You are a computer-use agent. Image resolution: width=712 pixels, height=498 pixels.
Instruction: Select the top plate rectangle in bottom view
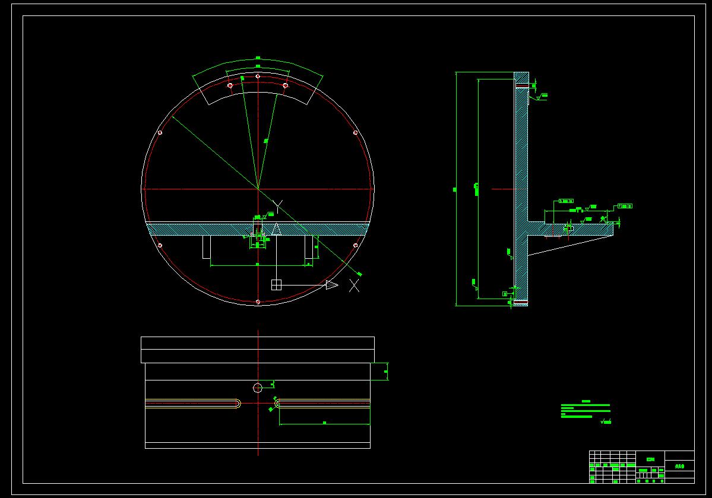258,350
